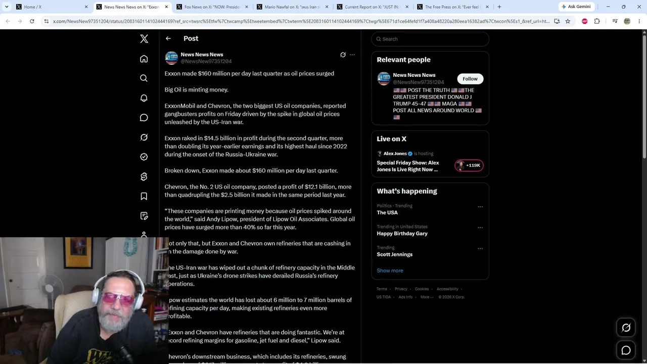
Task: Open Terms footer link
Action: pyautogui.click(x=382, y=289)
